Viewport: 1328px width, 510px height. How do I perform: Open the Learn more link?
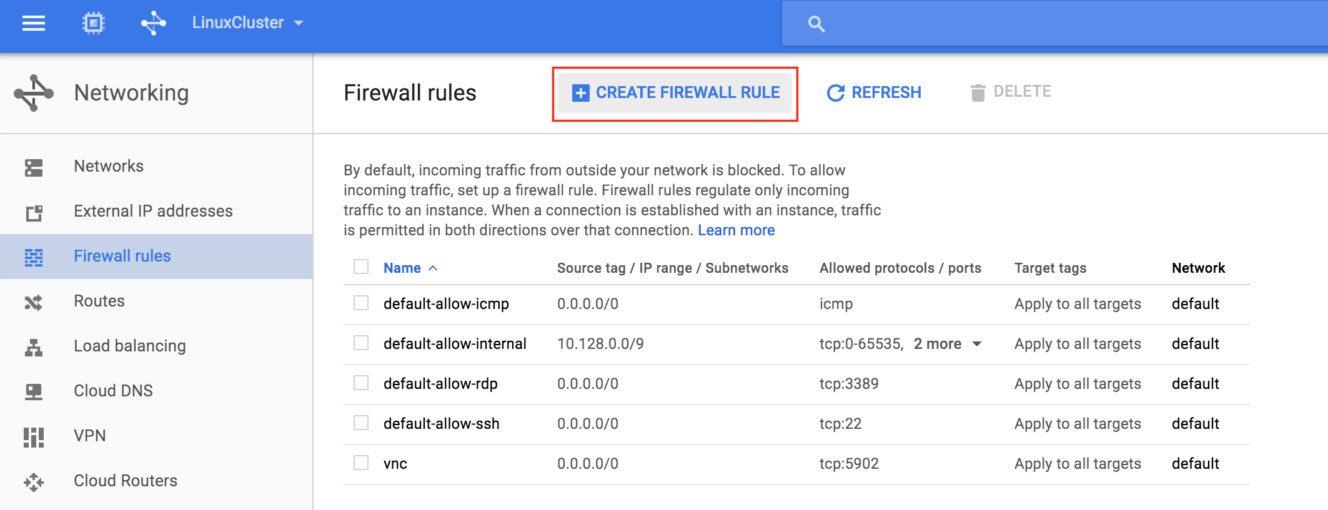point(736,230)
